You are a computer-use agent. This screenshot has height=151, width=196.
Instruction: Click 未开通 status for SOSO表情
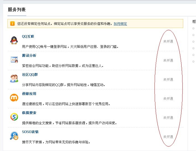point(168,137)
